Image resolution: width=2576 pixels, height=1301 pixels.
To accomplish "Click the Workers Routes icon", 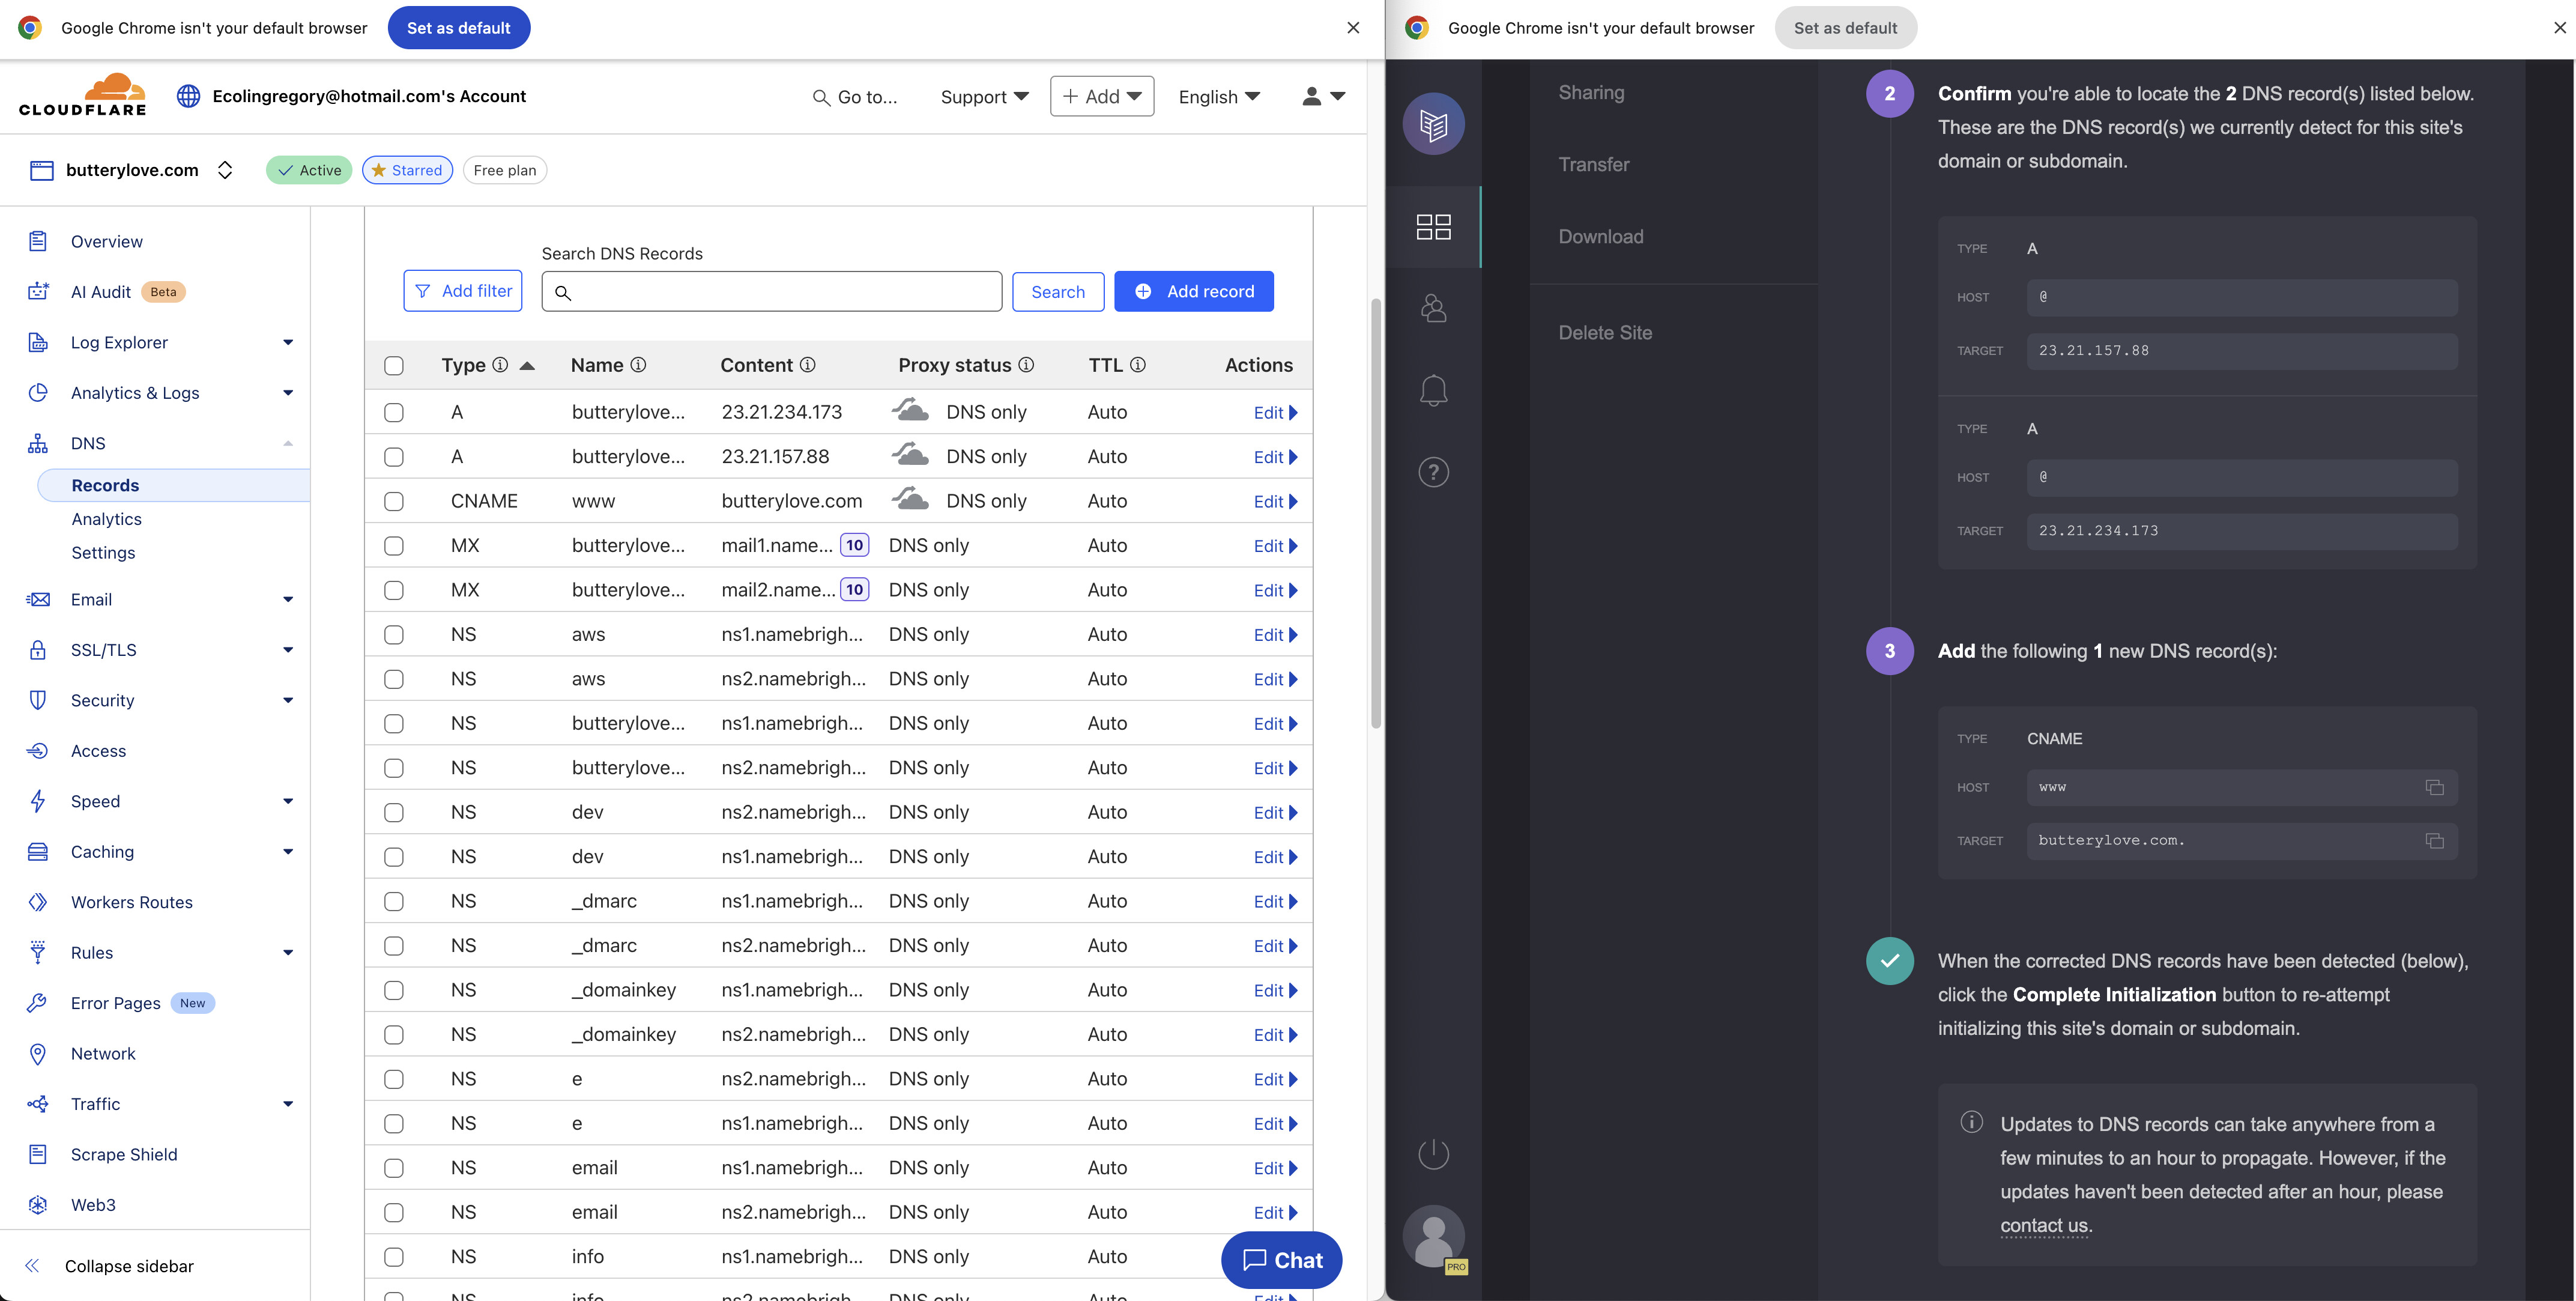I will click(38, 902).
